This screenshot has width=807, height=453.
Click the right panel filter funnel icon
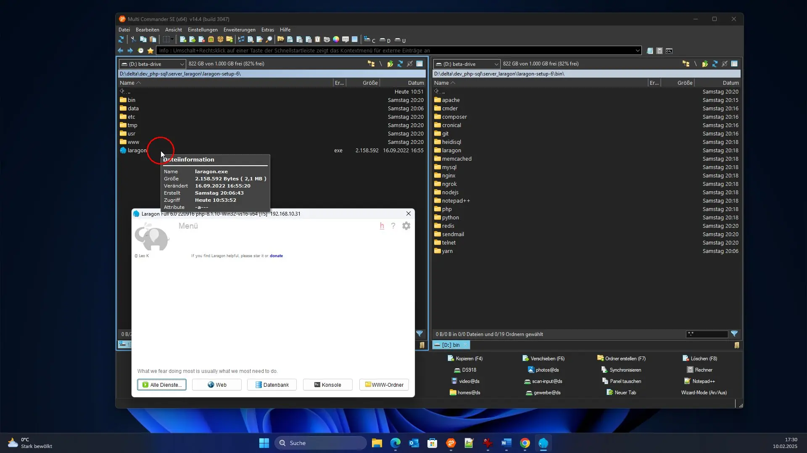click(734, 334)
